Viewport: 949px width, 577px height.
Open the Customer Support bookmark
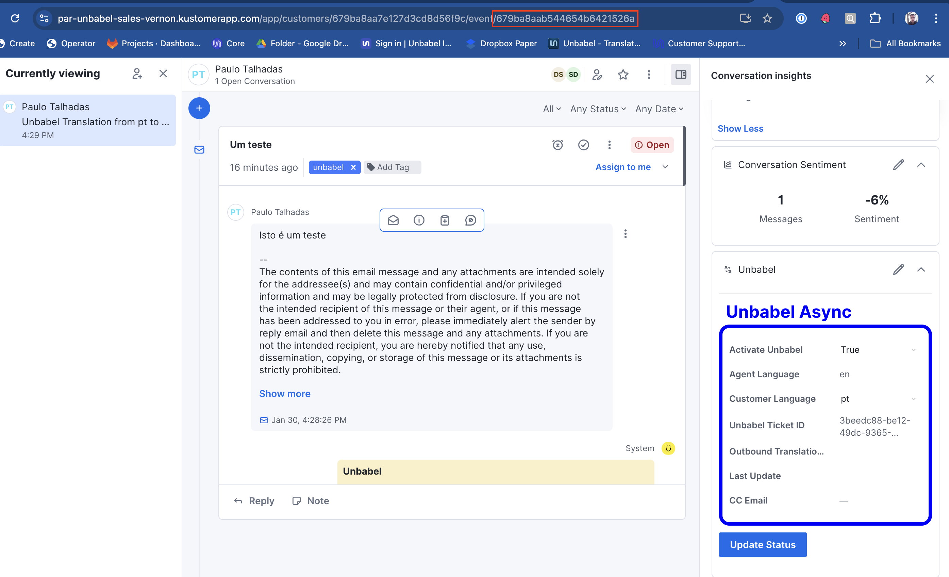(x=699, y=44)
